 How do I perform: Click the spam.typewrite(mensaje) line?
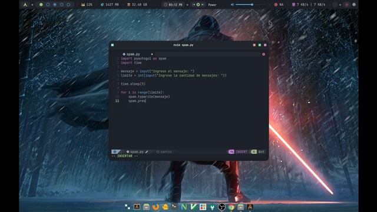point(149,97)
